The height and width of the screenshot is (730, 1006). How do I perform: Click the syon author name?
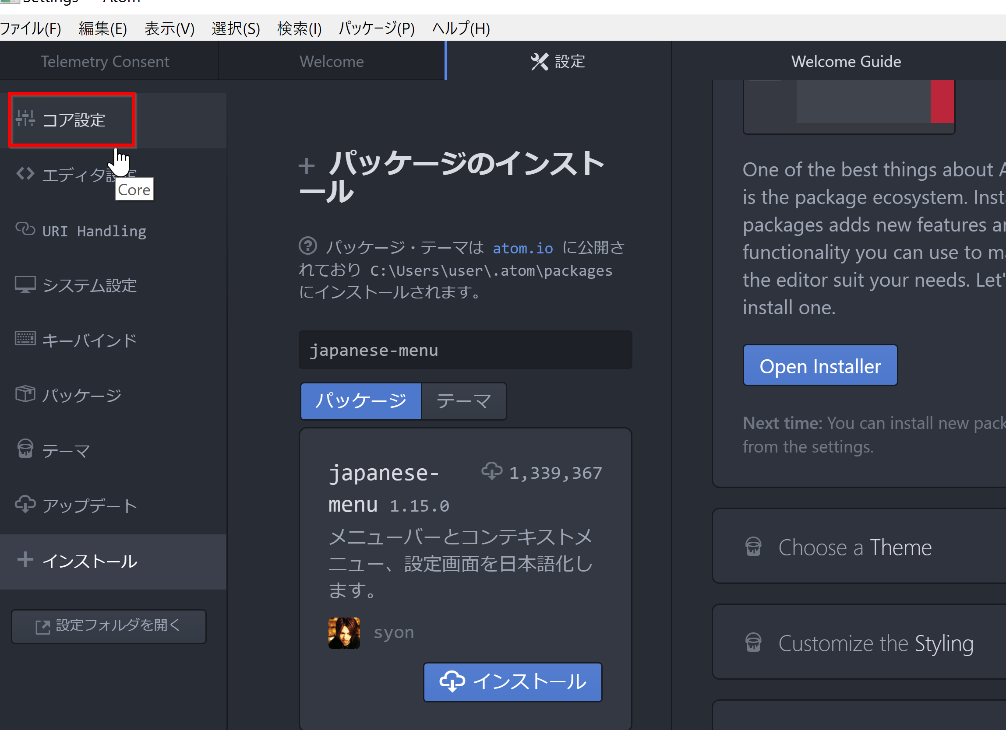(394, 632)
